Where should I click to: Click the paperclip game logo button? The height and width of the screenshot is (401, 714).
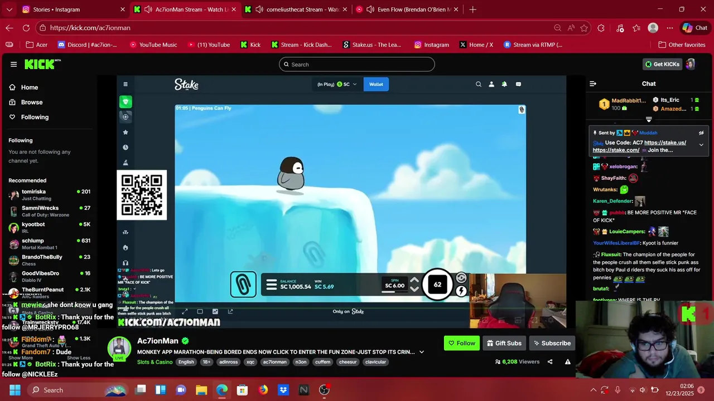click(243, 285)
